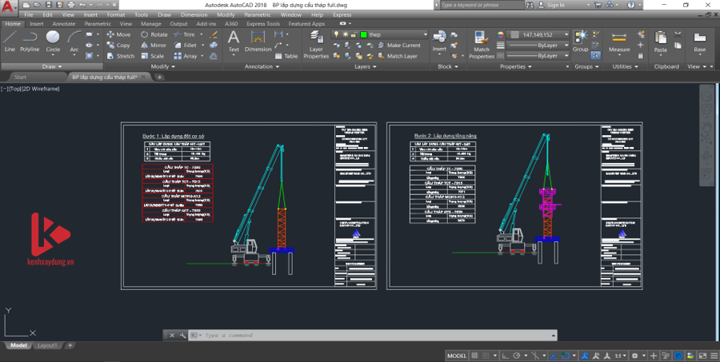The image size is (720, 362).
Task: Click the Make Current layer button
Action: (398, 46)
